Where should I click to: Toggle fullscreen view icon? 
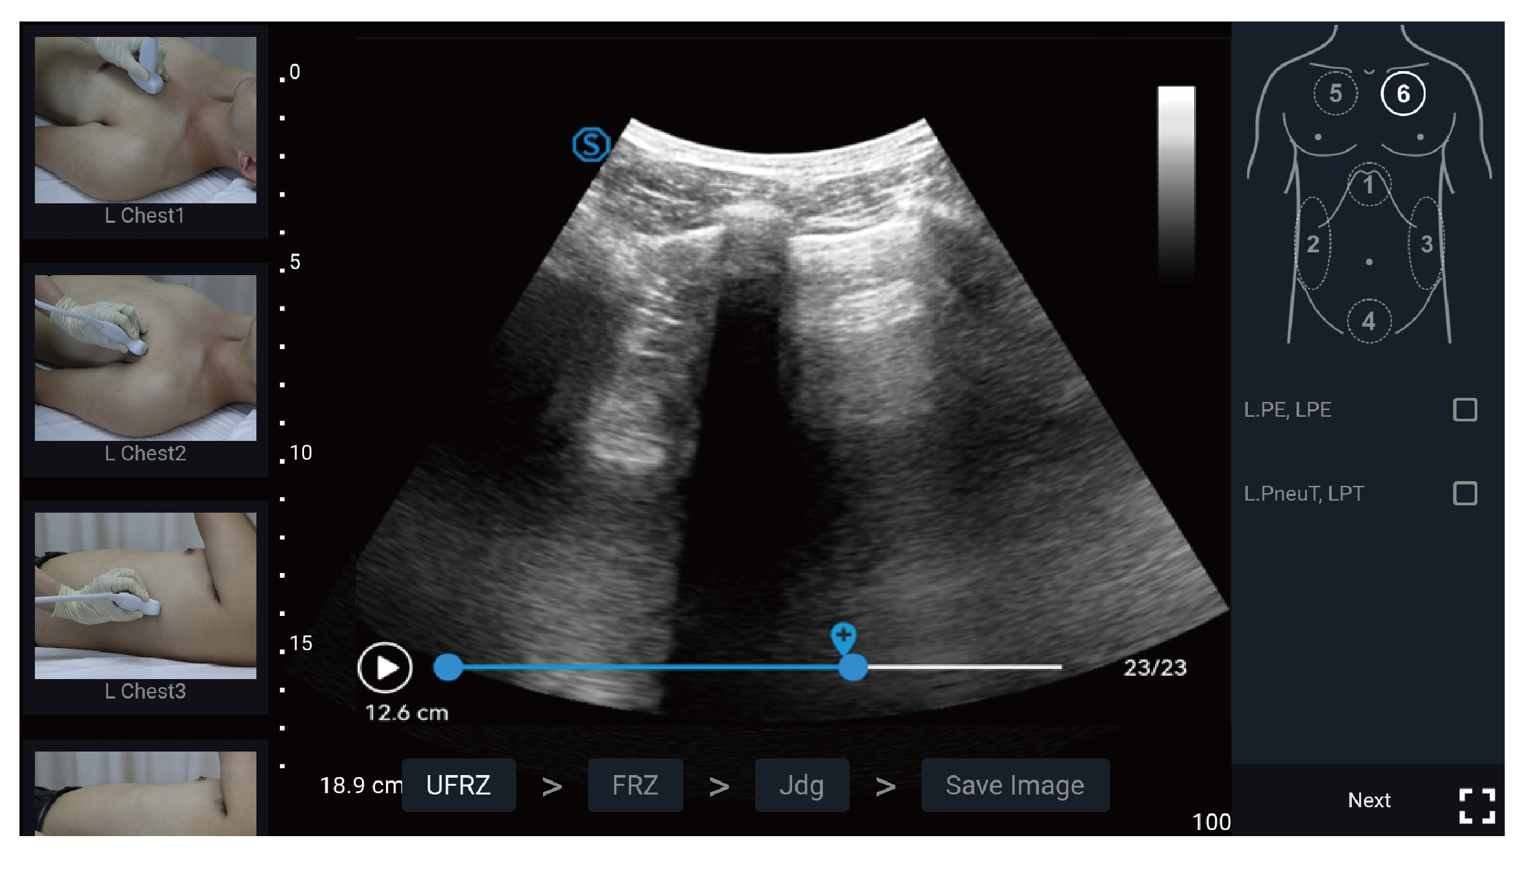pos(1477,806)
